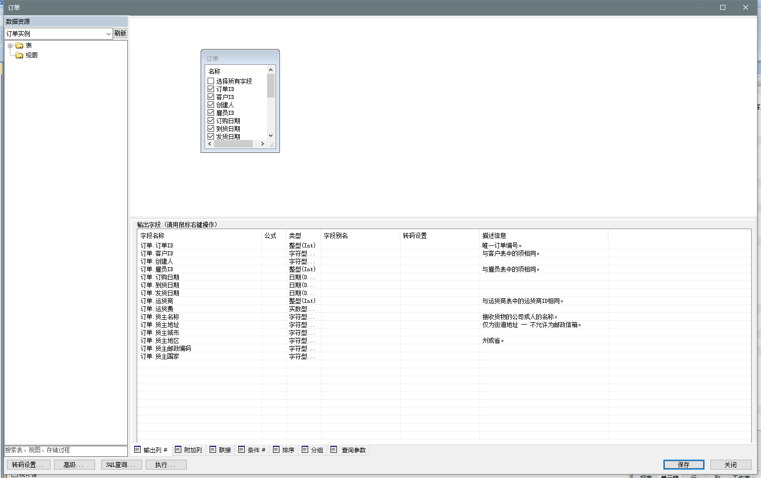Click the 排序 tab icon
The image size is (761, 478).
(276, 450)
